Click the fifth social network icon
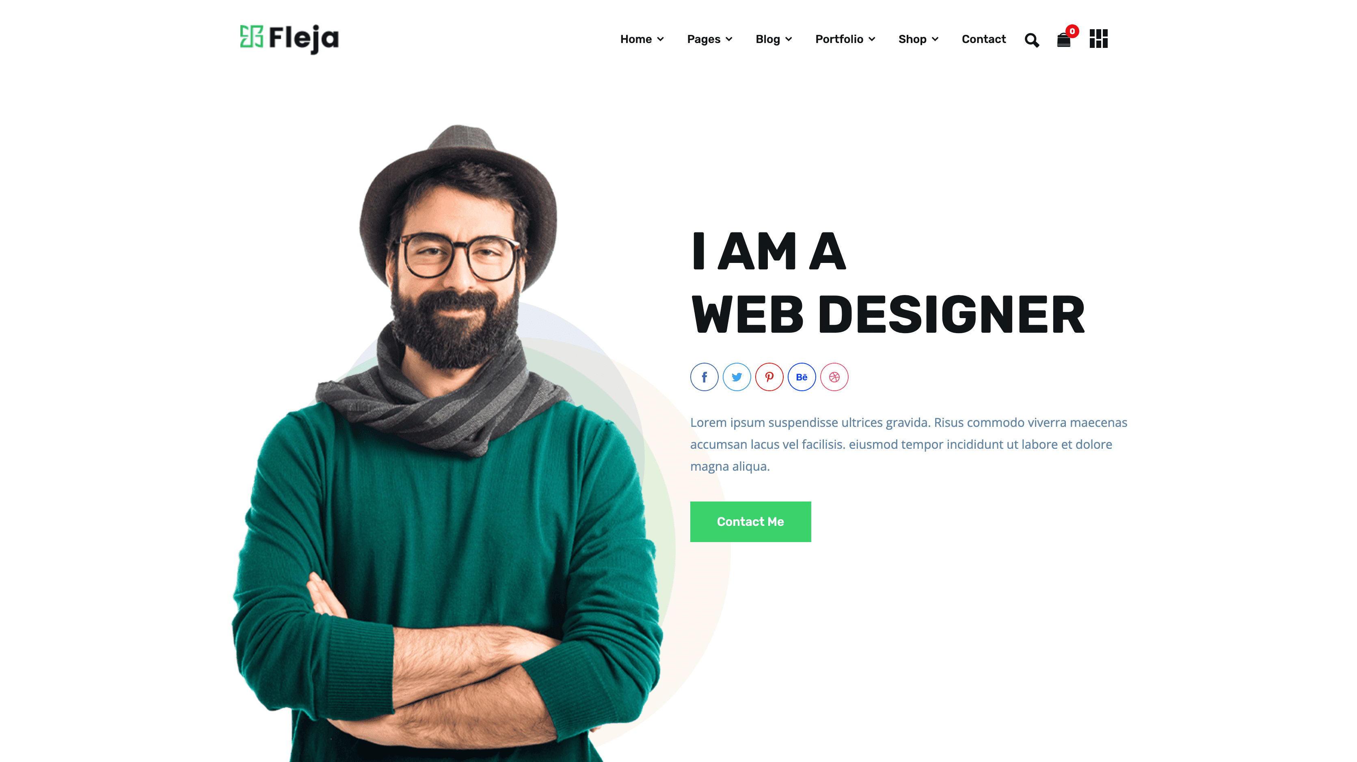This screenshot has width=1357, height=762. [x=833, y=377]
